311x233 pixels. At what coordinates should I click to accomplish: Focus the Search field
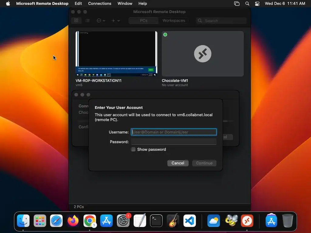221,21
